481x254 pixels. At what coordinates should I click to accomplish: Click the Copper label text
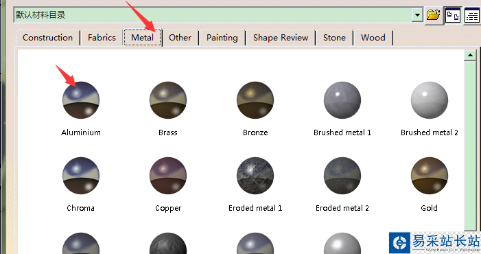(168, 208)
